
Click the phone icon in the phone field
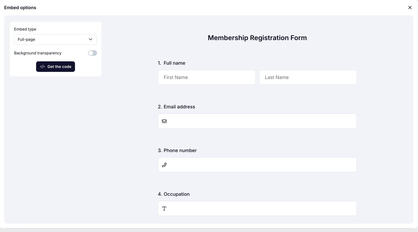[x=164, y=165]
